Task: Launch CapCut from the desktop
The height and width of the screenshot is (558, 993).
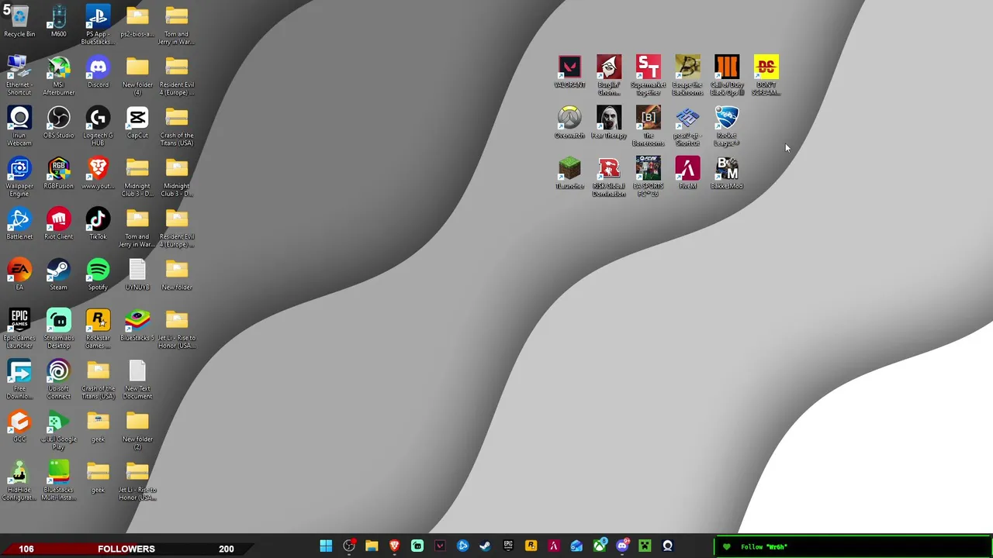Action: [137, 123]
